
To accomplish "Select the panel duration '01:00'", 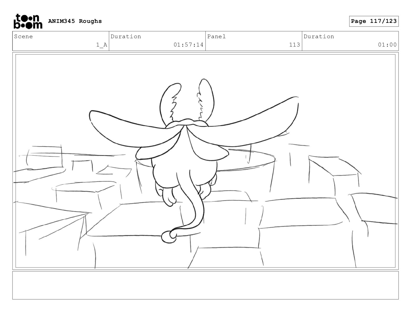I will tap(387, 45).
